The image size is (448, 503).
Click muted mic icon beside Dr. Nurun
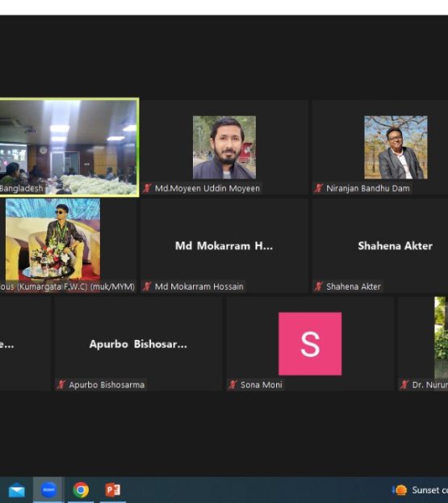[x=404, y=384]
